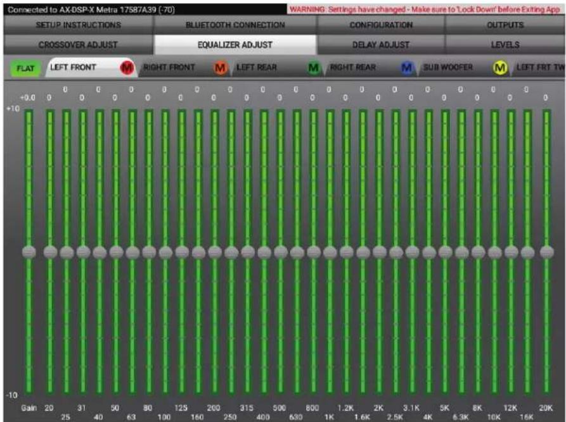The image size is (566, 422).
Task: Click the 2K band slider handle
Action: click(380, 252)
